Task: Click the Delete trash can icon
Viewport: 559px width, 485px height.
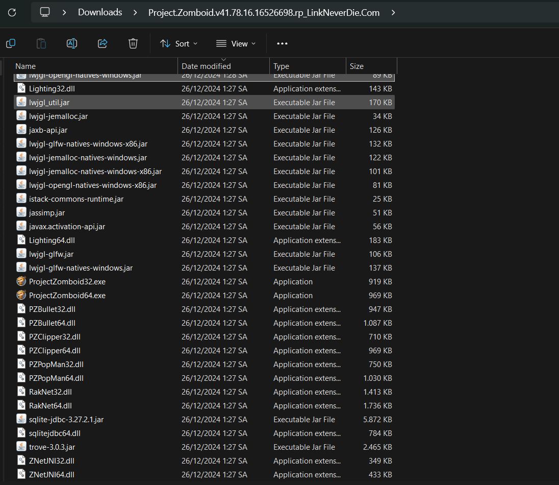Action: (x=133, y=43)
